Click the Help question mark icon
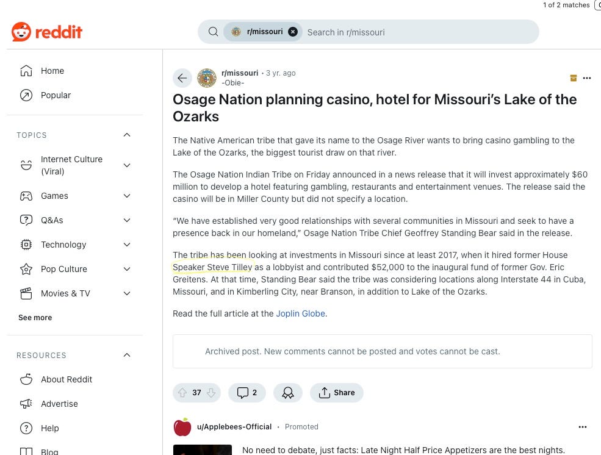Viewport: 601px width, 455px height. click(26, 429)
